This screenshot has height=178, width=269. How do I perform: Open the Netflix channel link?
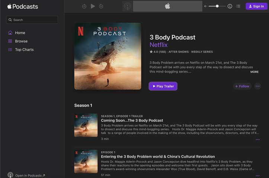pos(158,45)
